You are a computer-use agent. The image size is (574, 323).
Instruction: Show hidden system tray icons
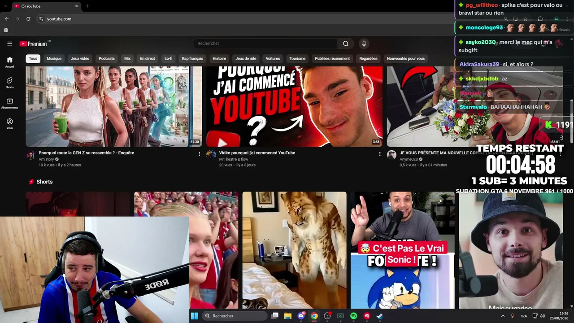[x=503, y=316]
